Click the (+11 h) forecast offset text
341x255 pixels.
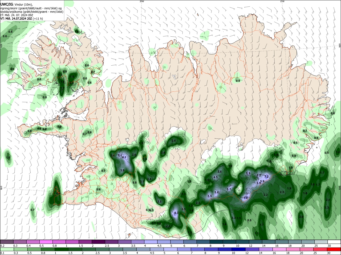click(38, 19)
